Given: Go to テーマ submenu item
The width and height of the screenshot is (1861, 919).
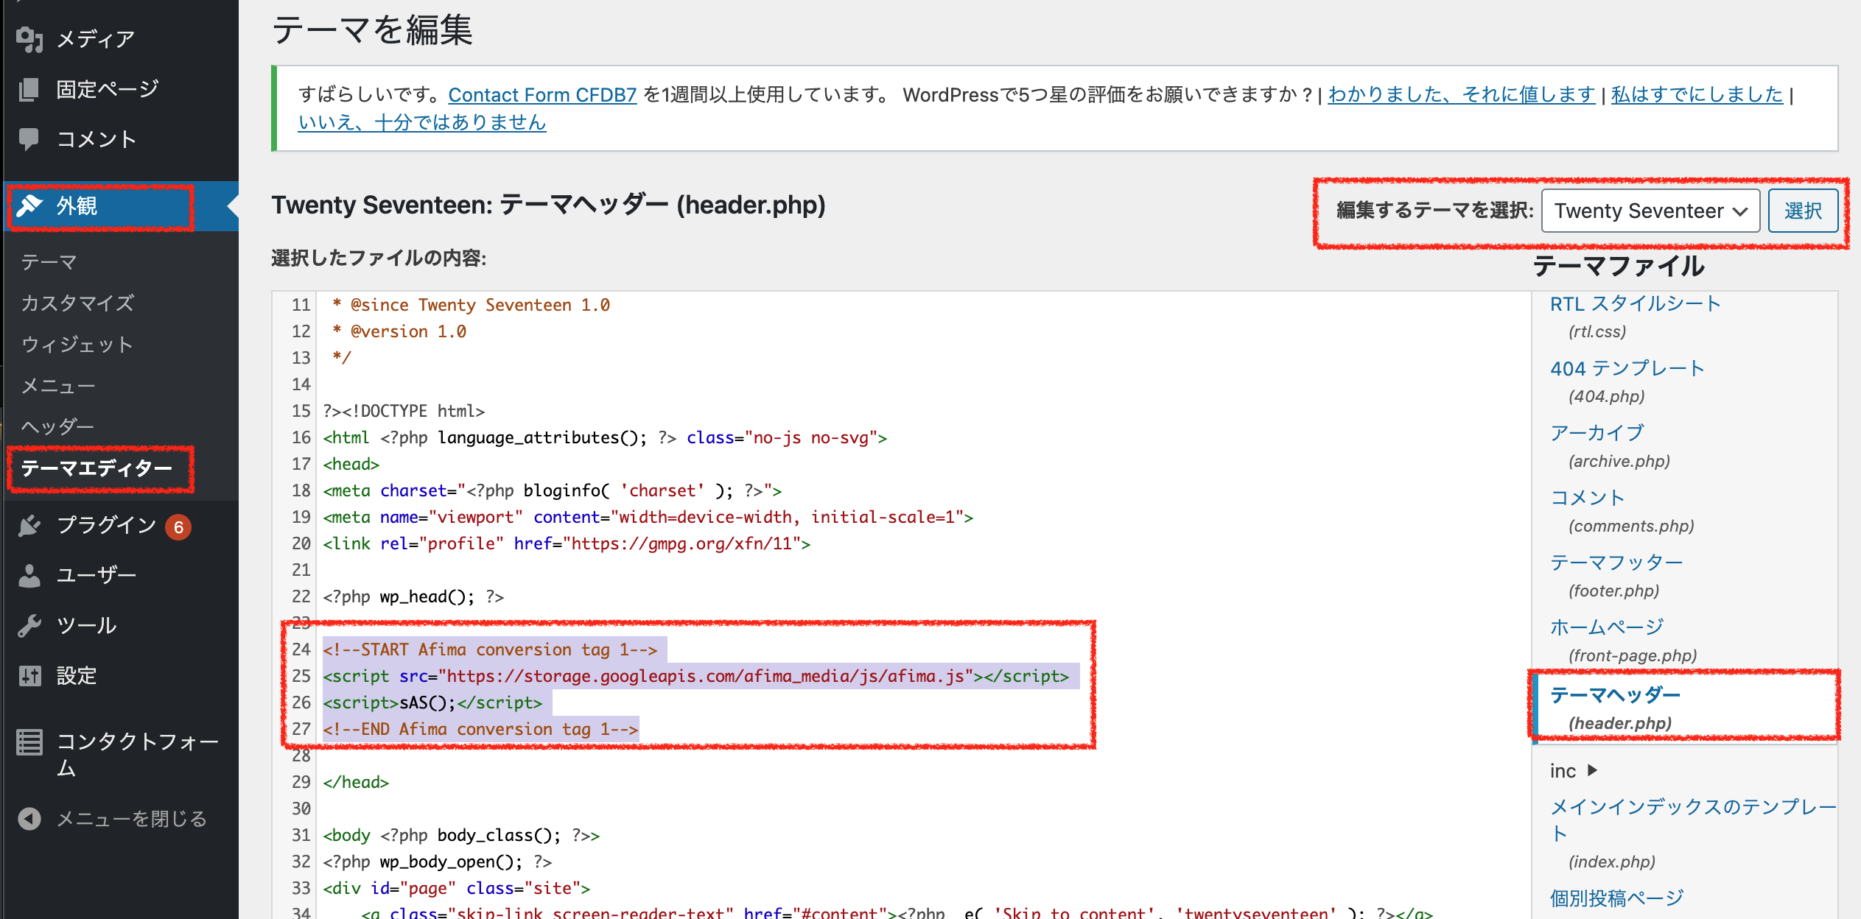Looking at the screenshot, I should click(49, 262).
